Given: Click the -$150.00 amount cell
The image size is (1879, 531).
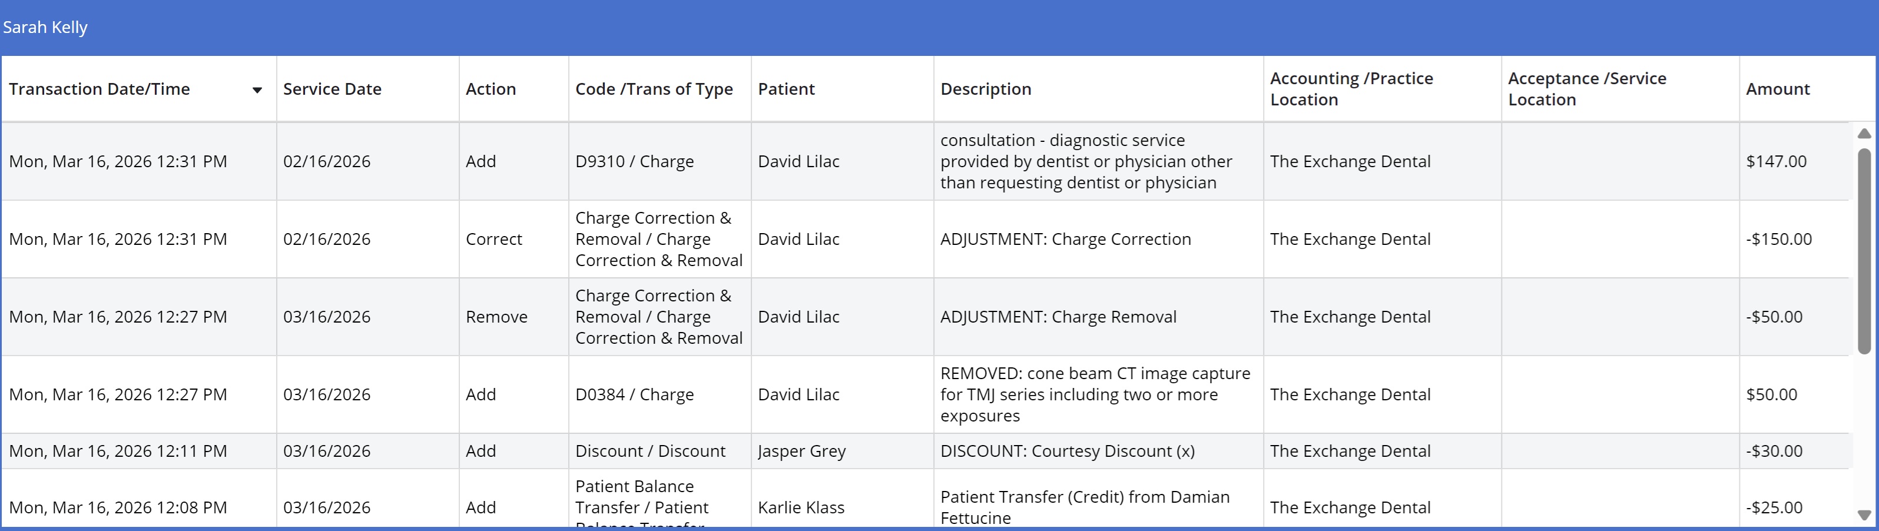Looking at the screenshot, I should pos(1778,239).
